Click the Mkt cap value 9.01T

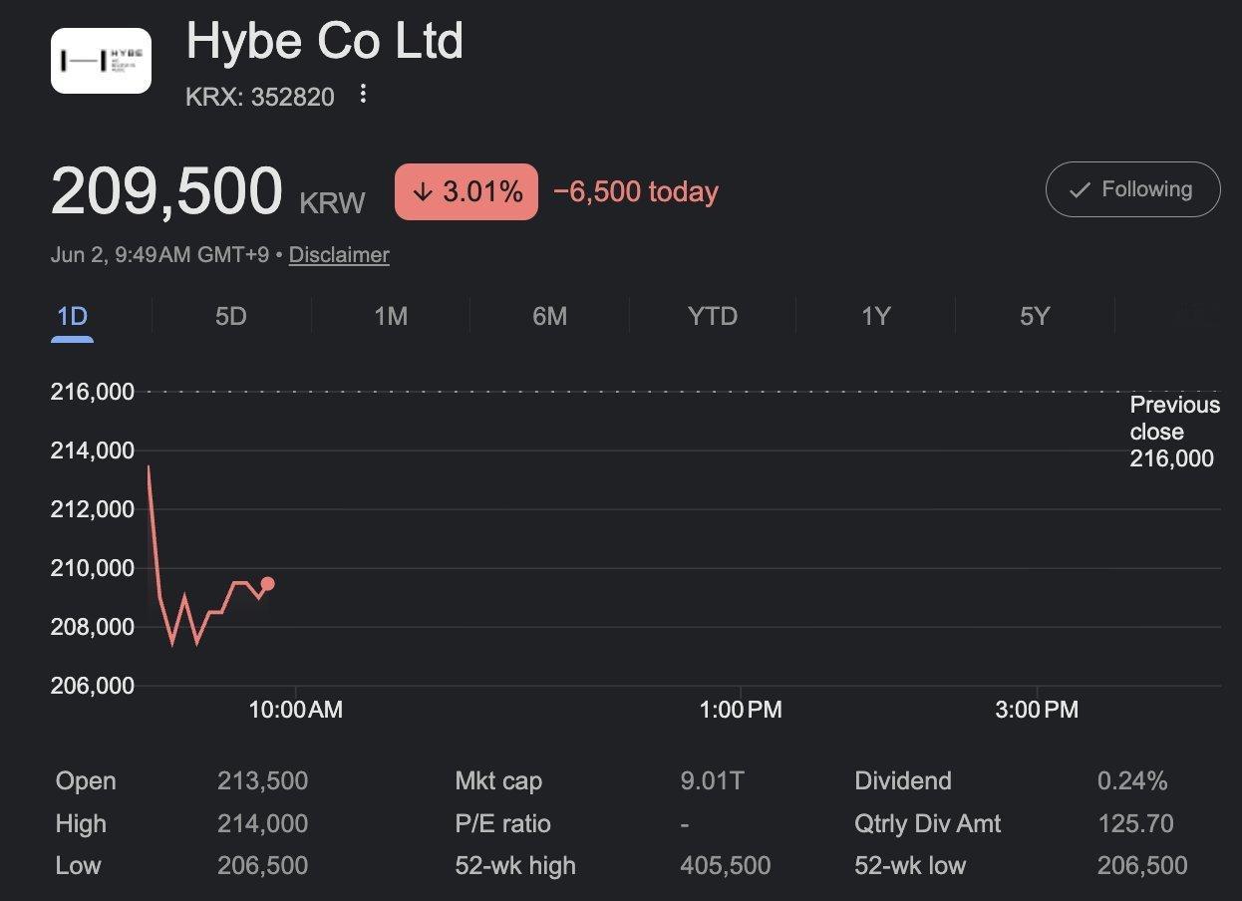tap(712, 780)
